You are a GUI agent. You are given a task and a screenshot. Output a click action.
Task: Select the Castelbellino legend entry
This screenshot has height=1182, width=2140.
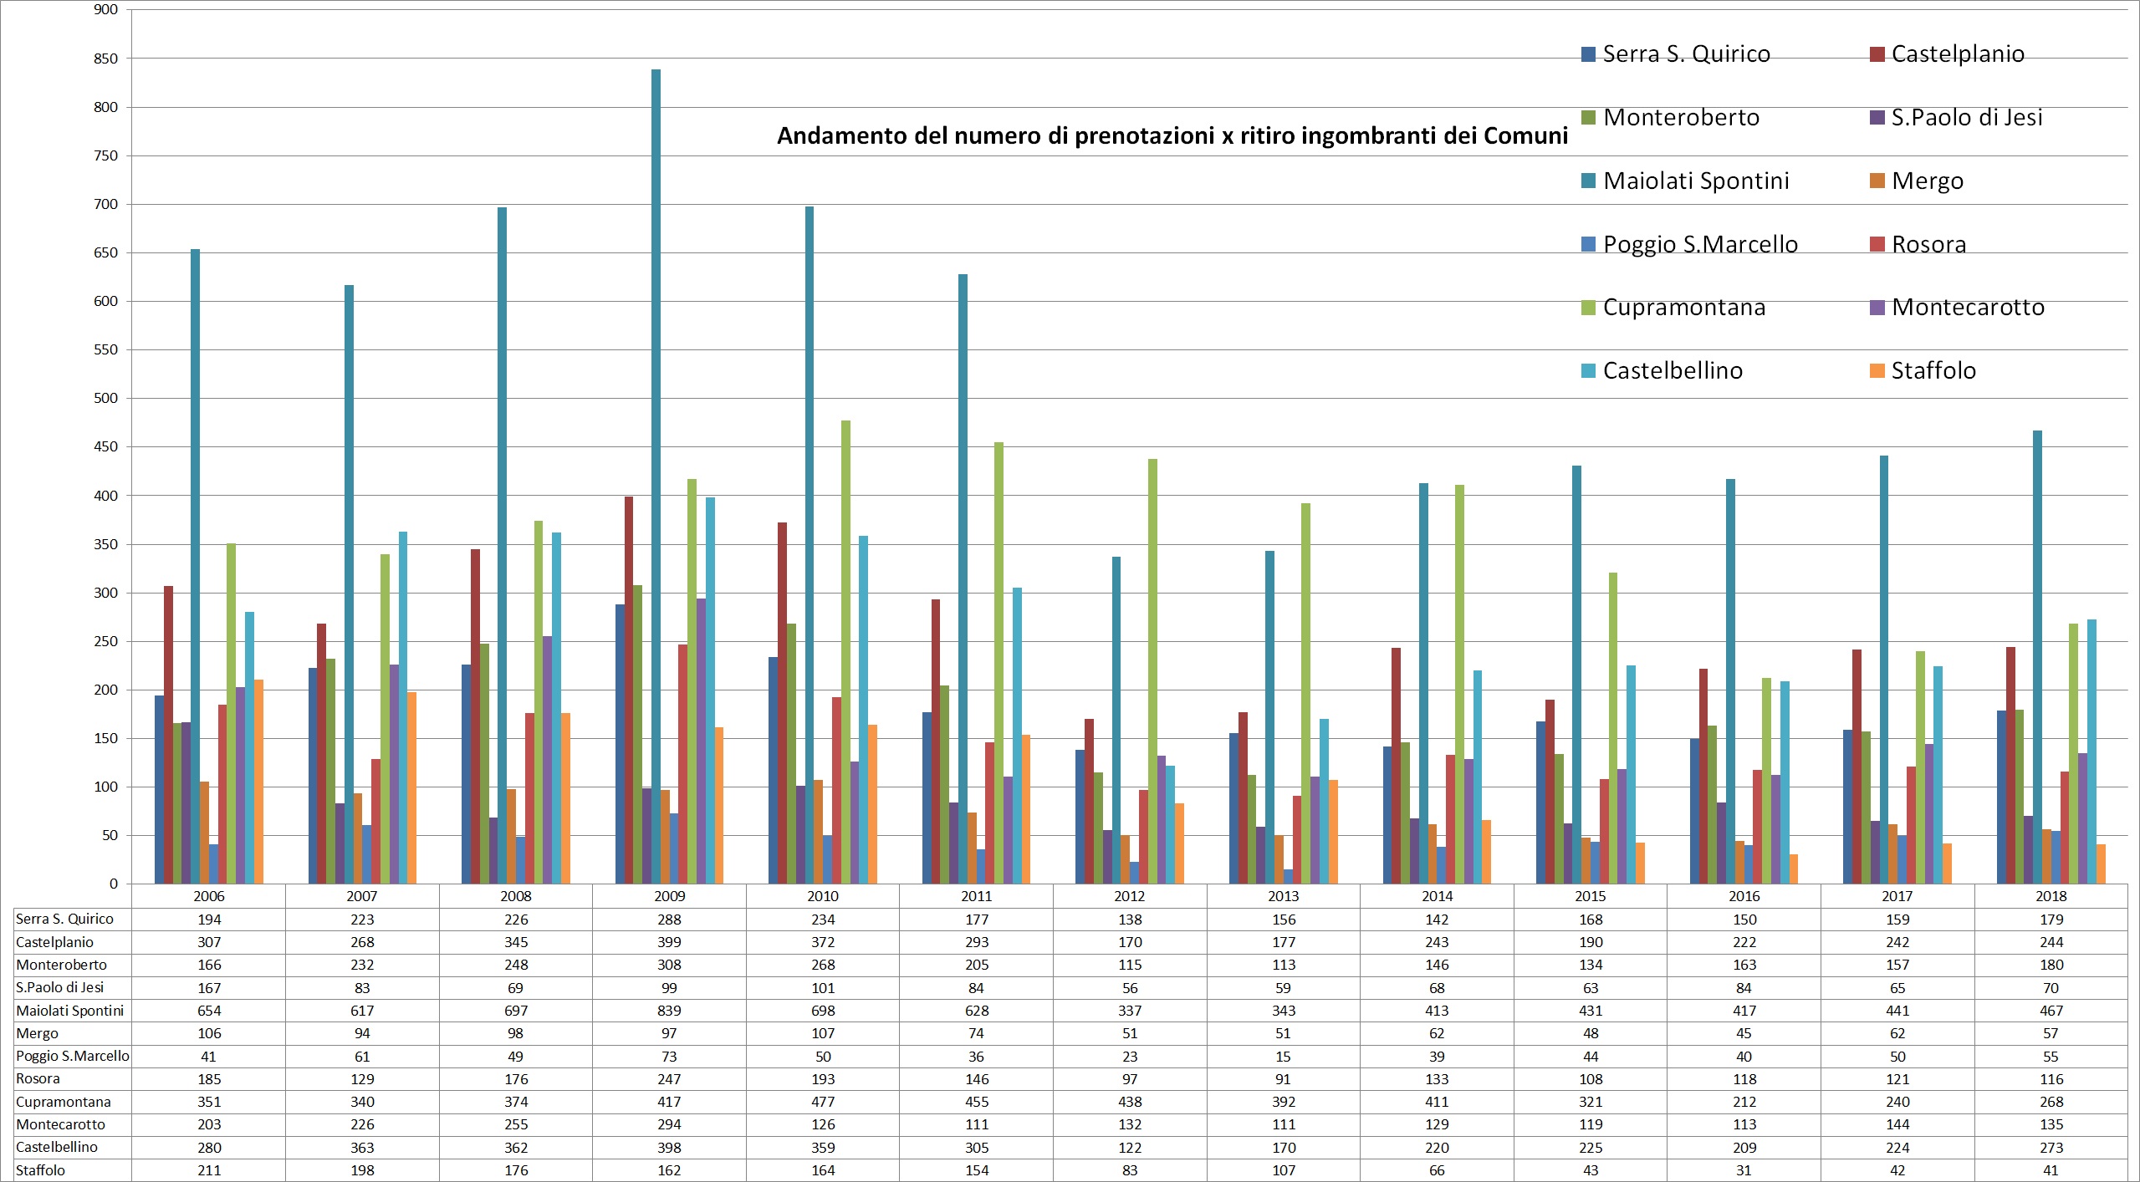(1662, 370)
